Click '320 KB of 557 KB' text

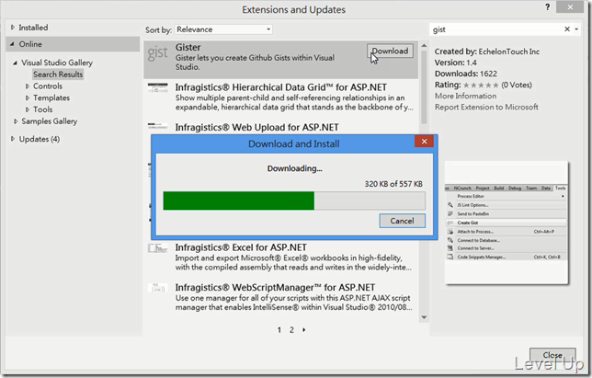[393, 184]
